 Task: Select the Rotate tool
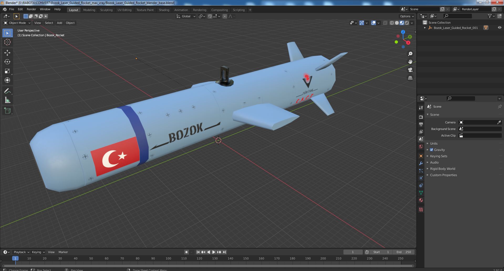[x=7, y=62]
